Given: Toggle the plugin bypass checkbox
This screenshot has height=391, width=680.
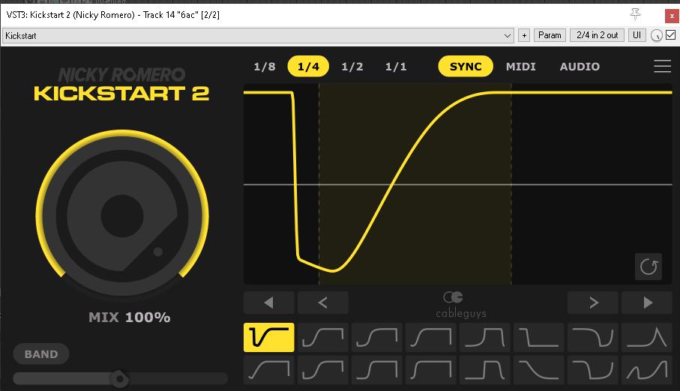Looking at the screenshot, I should click(670, 35).
